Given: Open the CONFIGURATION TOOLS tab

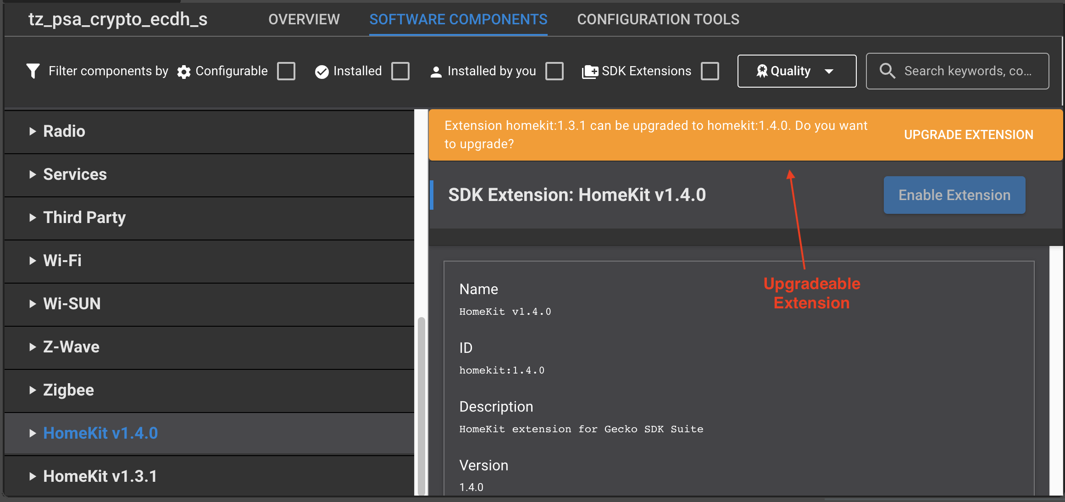Looking at the screenshot, I should point(658,19).
